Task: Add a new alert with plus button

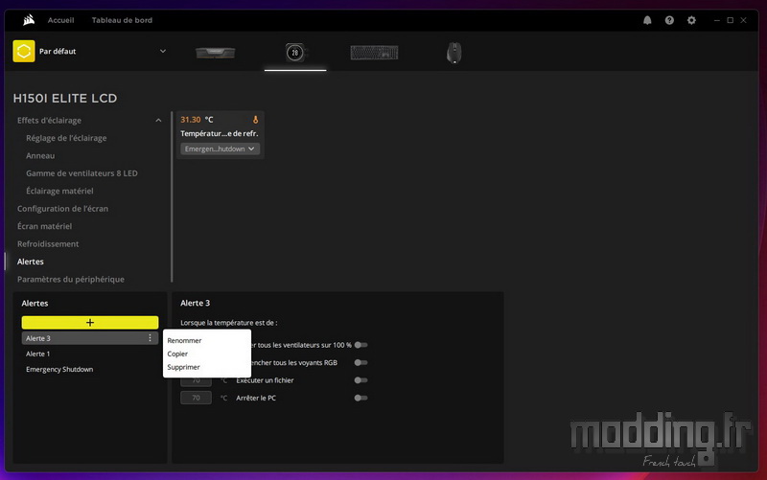Action: coord(90,322)
